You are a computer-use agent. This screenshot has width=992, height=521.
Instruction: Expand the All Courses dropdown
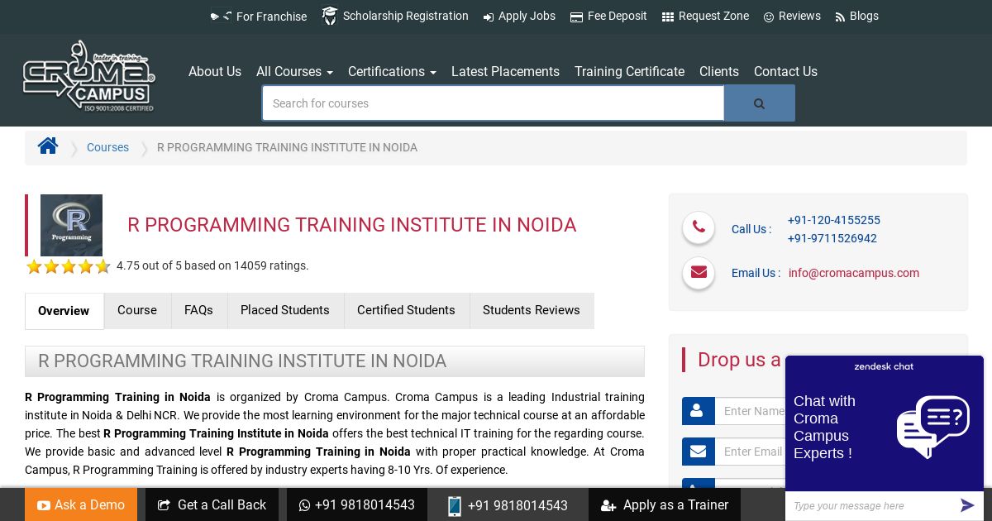tap(294, 71)
